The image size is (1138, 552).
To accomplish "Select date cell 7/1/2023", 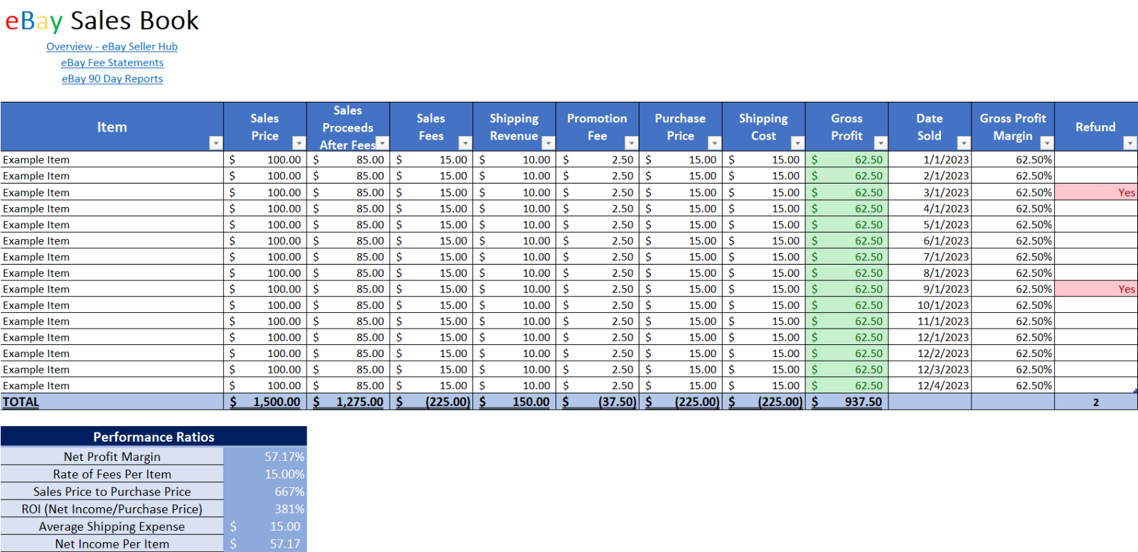I will [x=930, y=257].
